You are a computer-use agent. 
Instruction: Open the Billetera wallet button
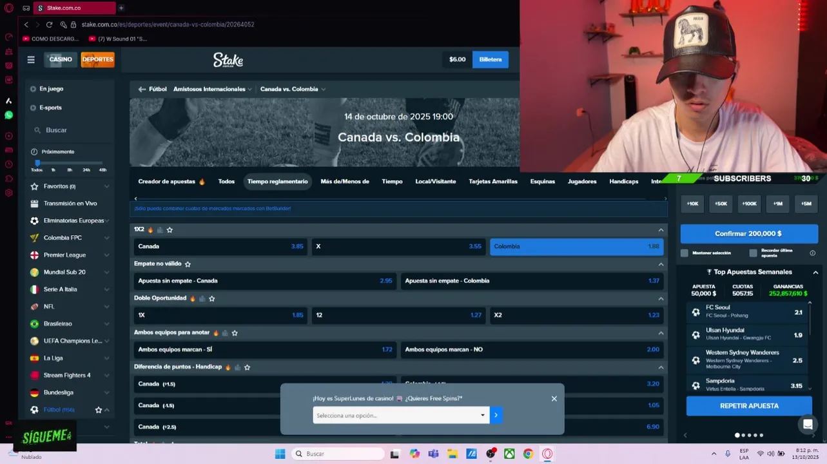(x=491, y=59)
